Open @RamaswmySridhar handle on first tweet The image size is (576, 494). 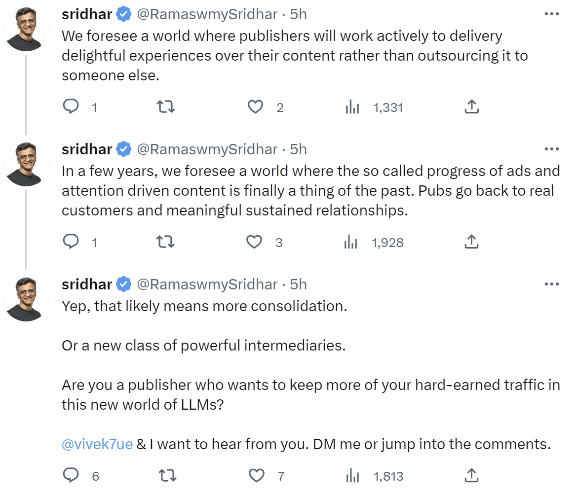207,14
